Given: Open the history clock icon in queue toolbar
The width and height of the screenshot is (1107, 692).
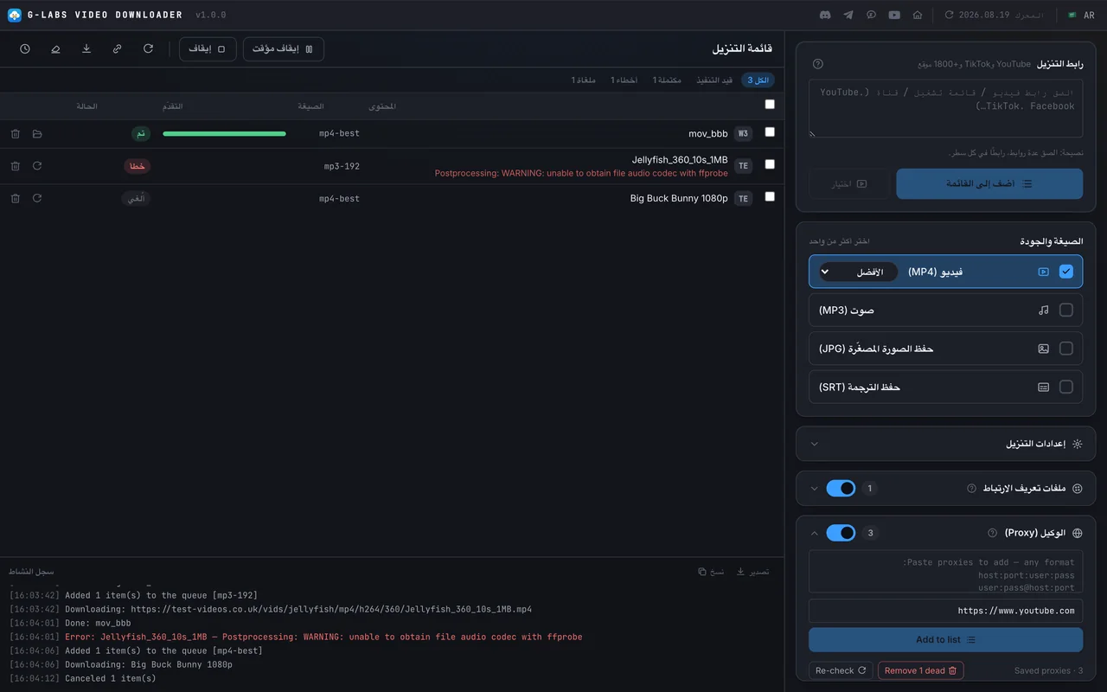Looking at the screenshot, I should [x=25, y=49].
